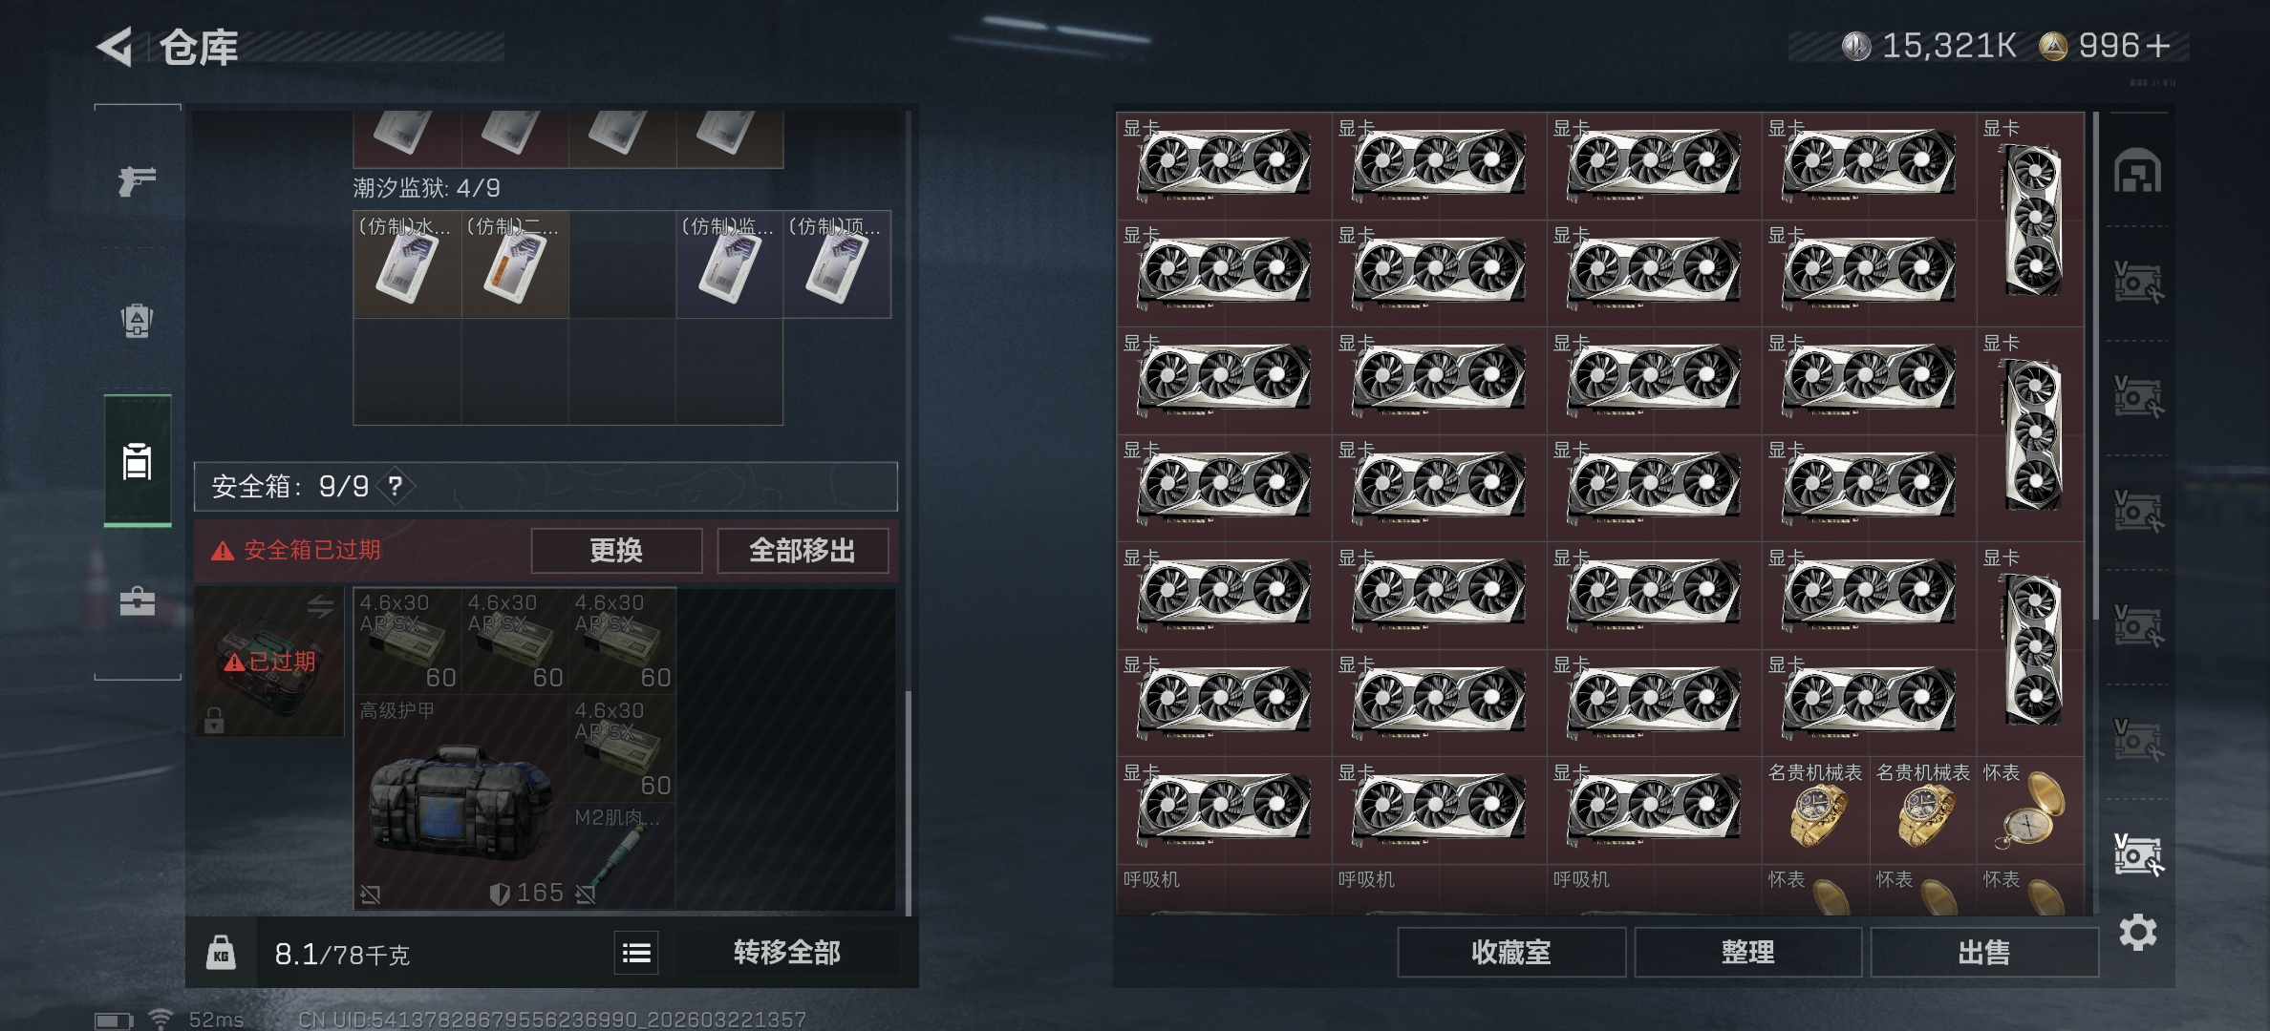The image size is (2270, 1031).
Task: Select the briefcase icon in the left sidebar
Action: (137, 601)
